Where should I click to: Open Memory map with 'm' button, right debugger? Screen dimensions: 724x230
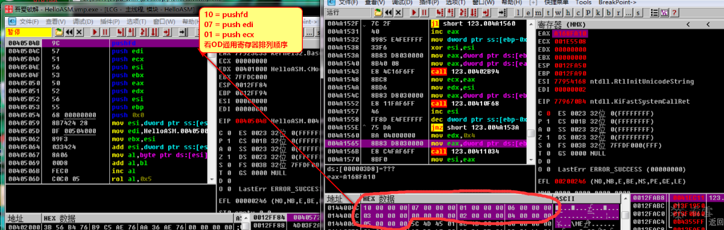(538, 13)
